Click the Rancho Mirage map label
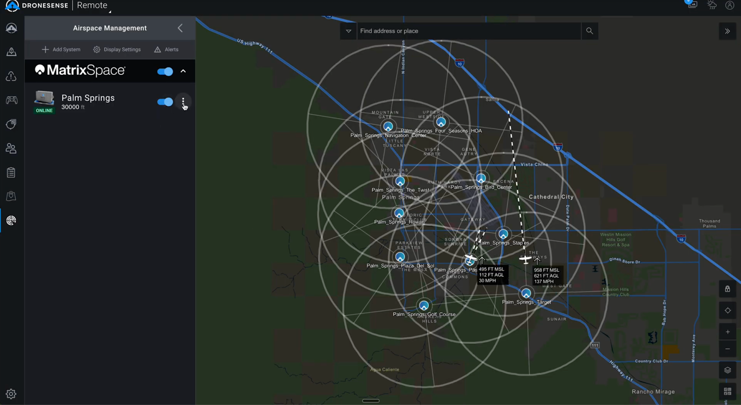 [x=653, y=392]
